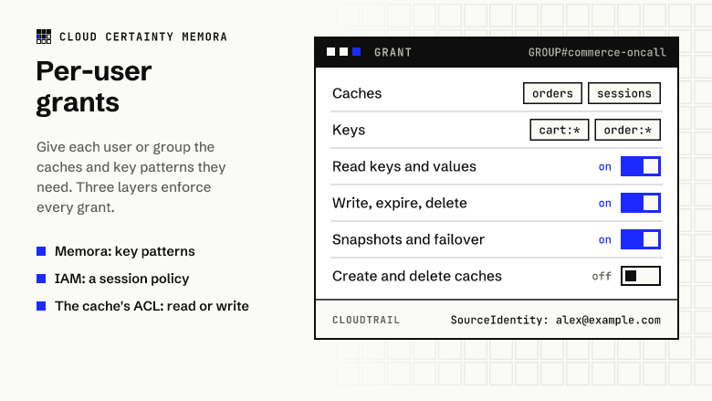The width and height of the screenshot is (712, 401).
Task: Toggle off Write, expire, delete switch
Action: (x=640, y=203)
